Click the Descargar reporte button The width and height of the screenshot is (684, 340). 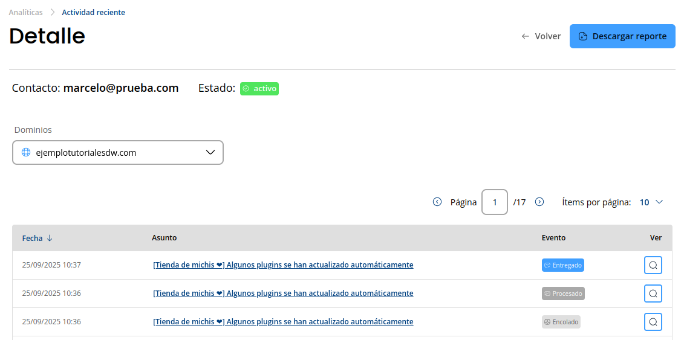622,36
